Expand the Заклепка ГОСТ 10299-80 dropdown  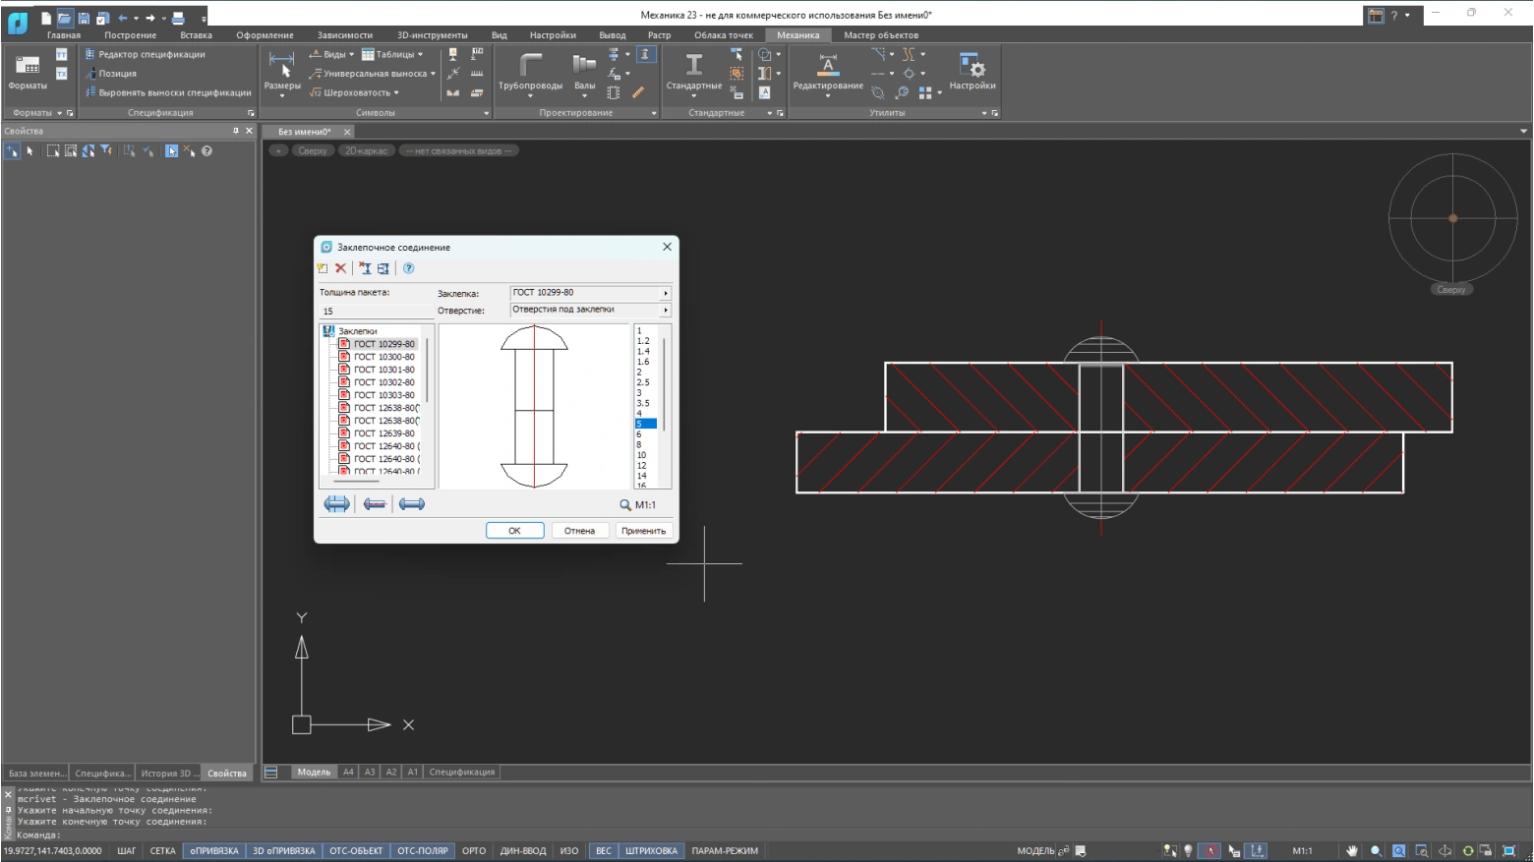pos(666,293)
